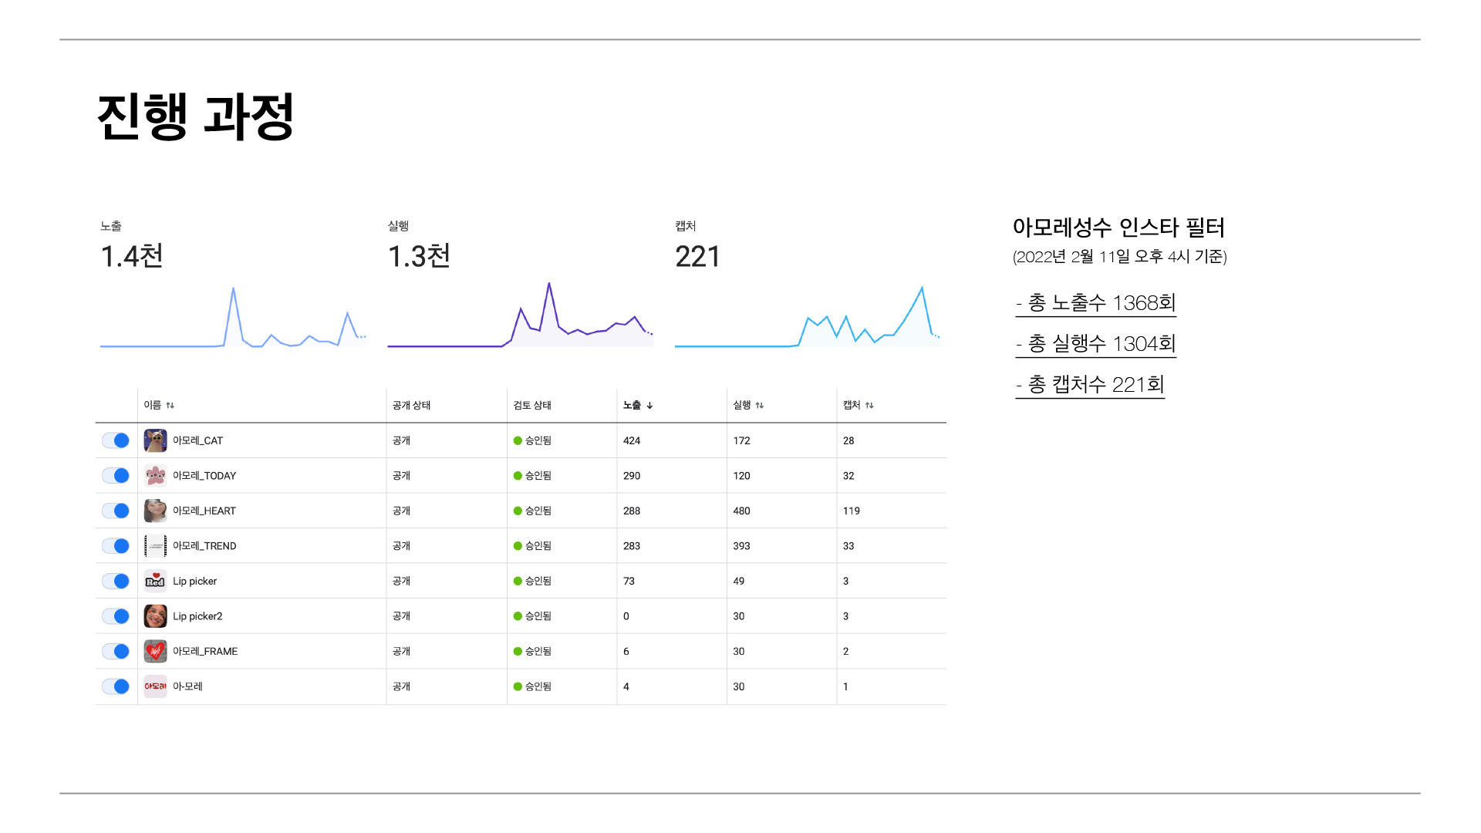Click the 393 실행 value for 아모레_TREND

tap(741, 546)
